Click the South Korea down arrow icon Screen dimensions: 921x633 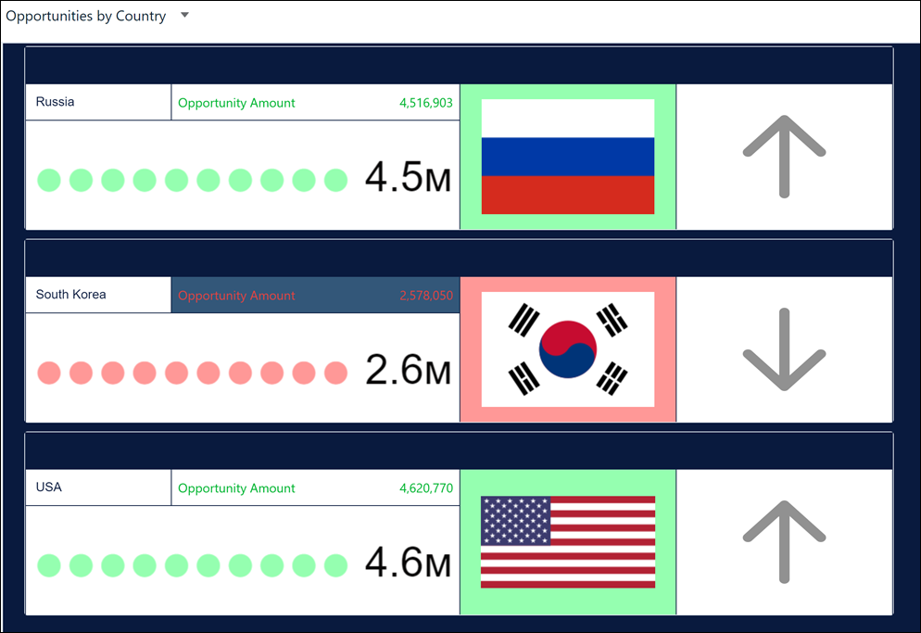pyautogui.click(x=784, y=349)
